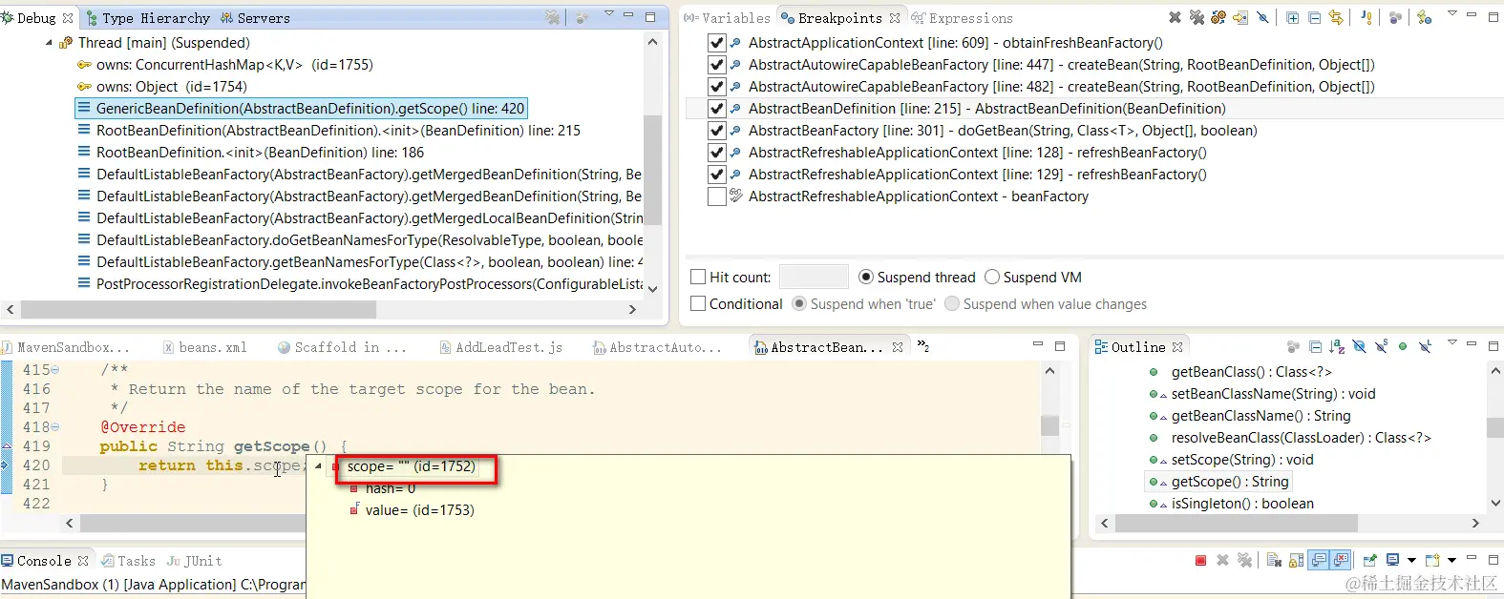Screen dimensions: 1504x599
Task: Click Open Console icon
Action: pos(1432,560)
